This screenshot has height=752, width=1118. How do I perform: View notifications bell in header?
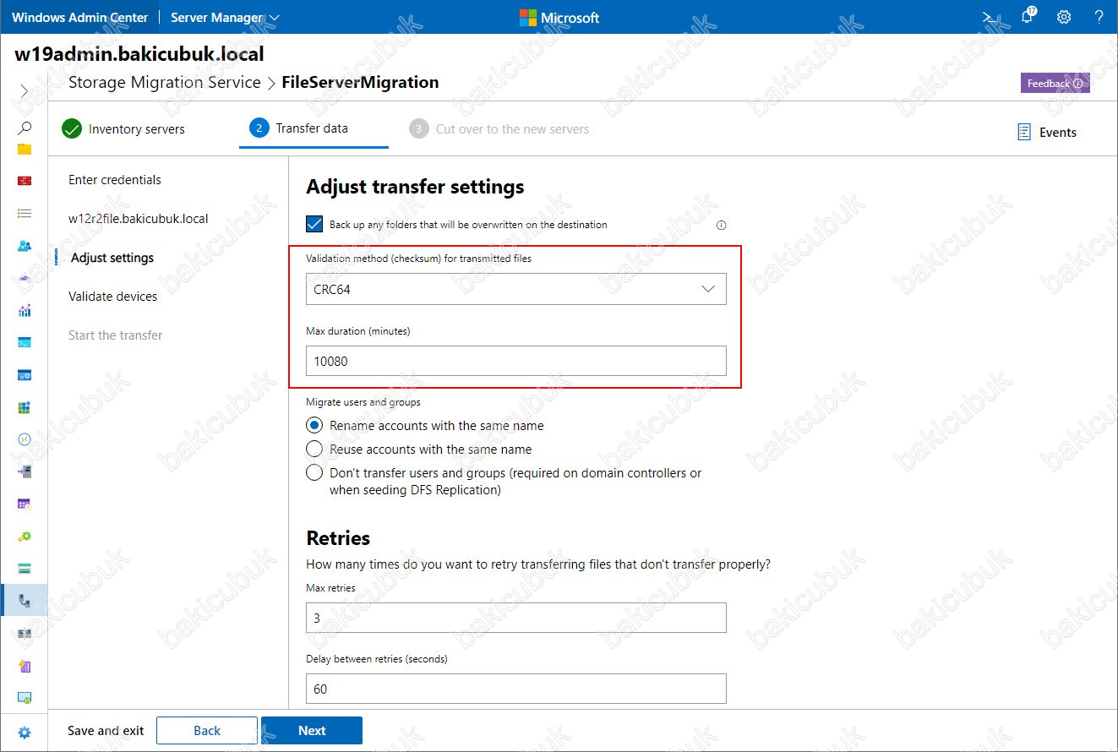click(x=1028, y=16)
